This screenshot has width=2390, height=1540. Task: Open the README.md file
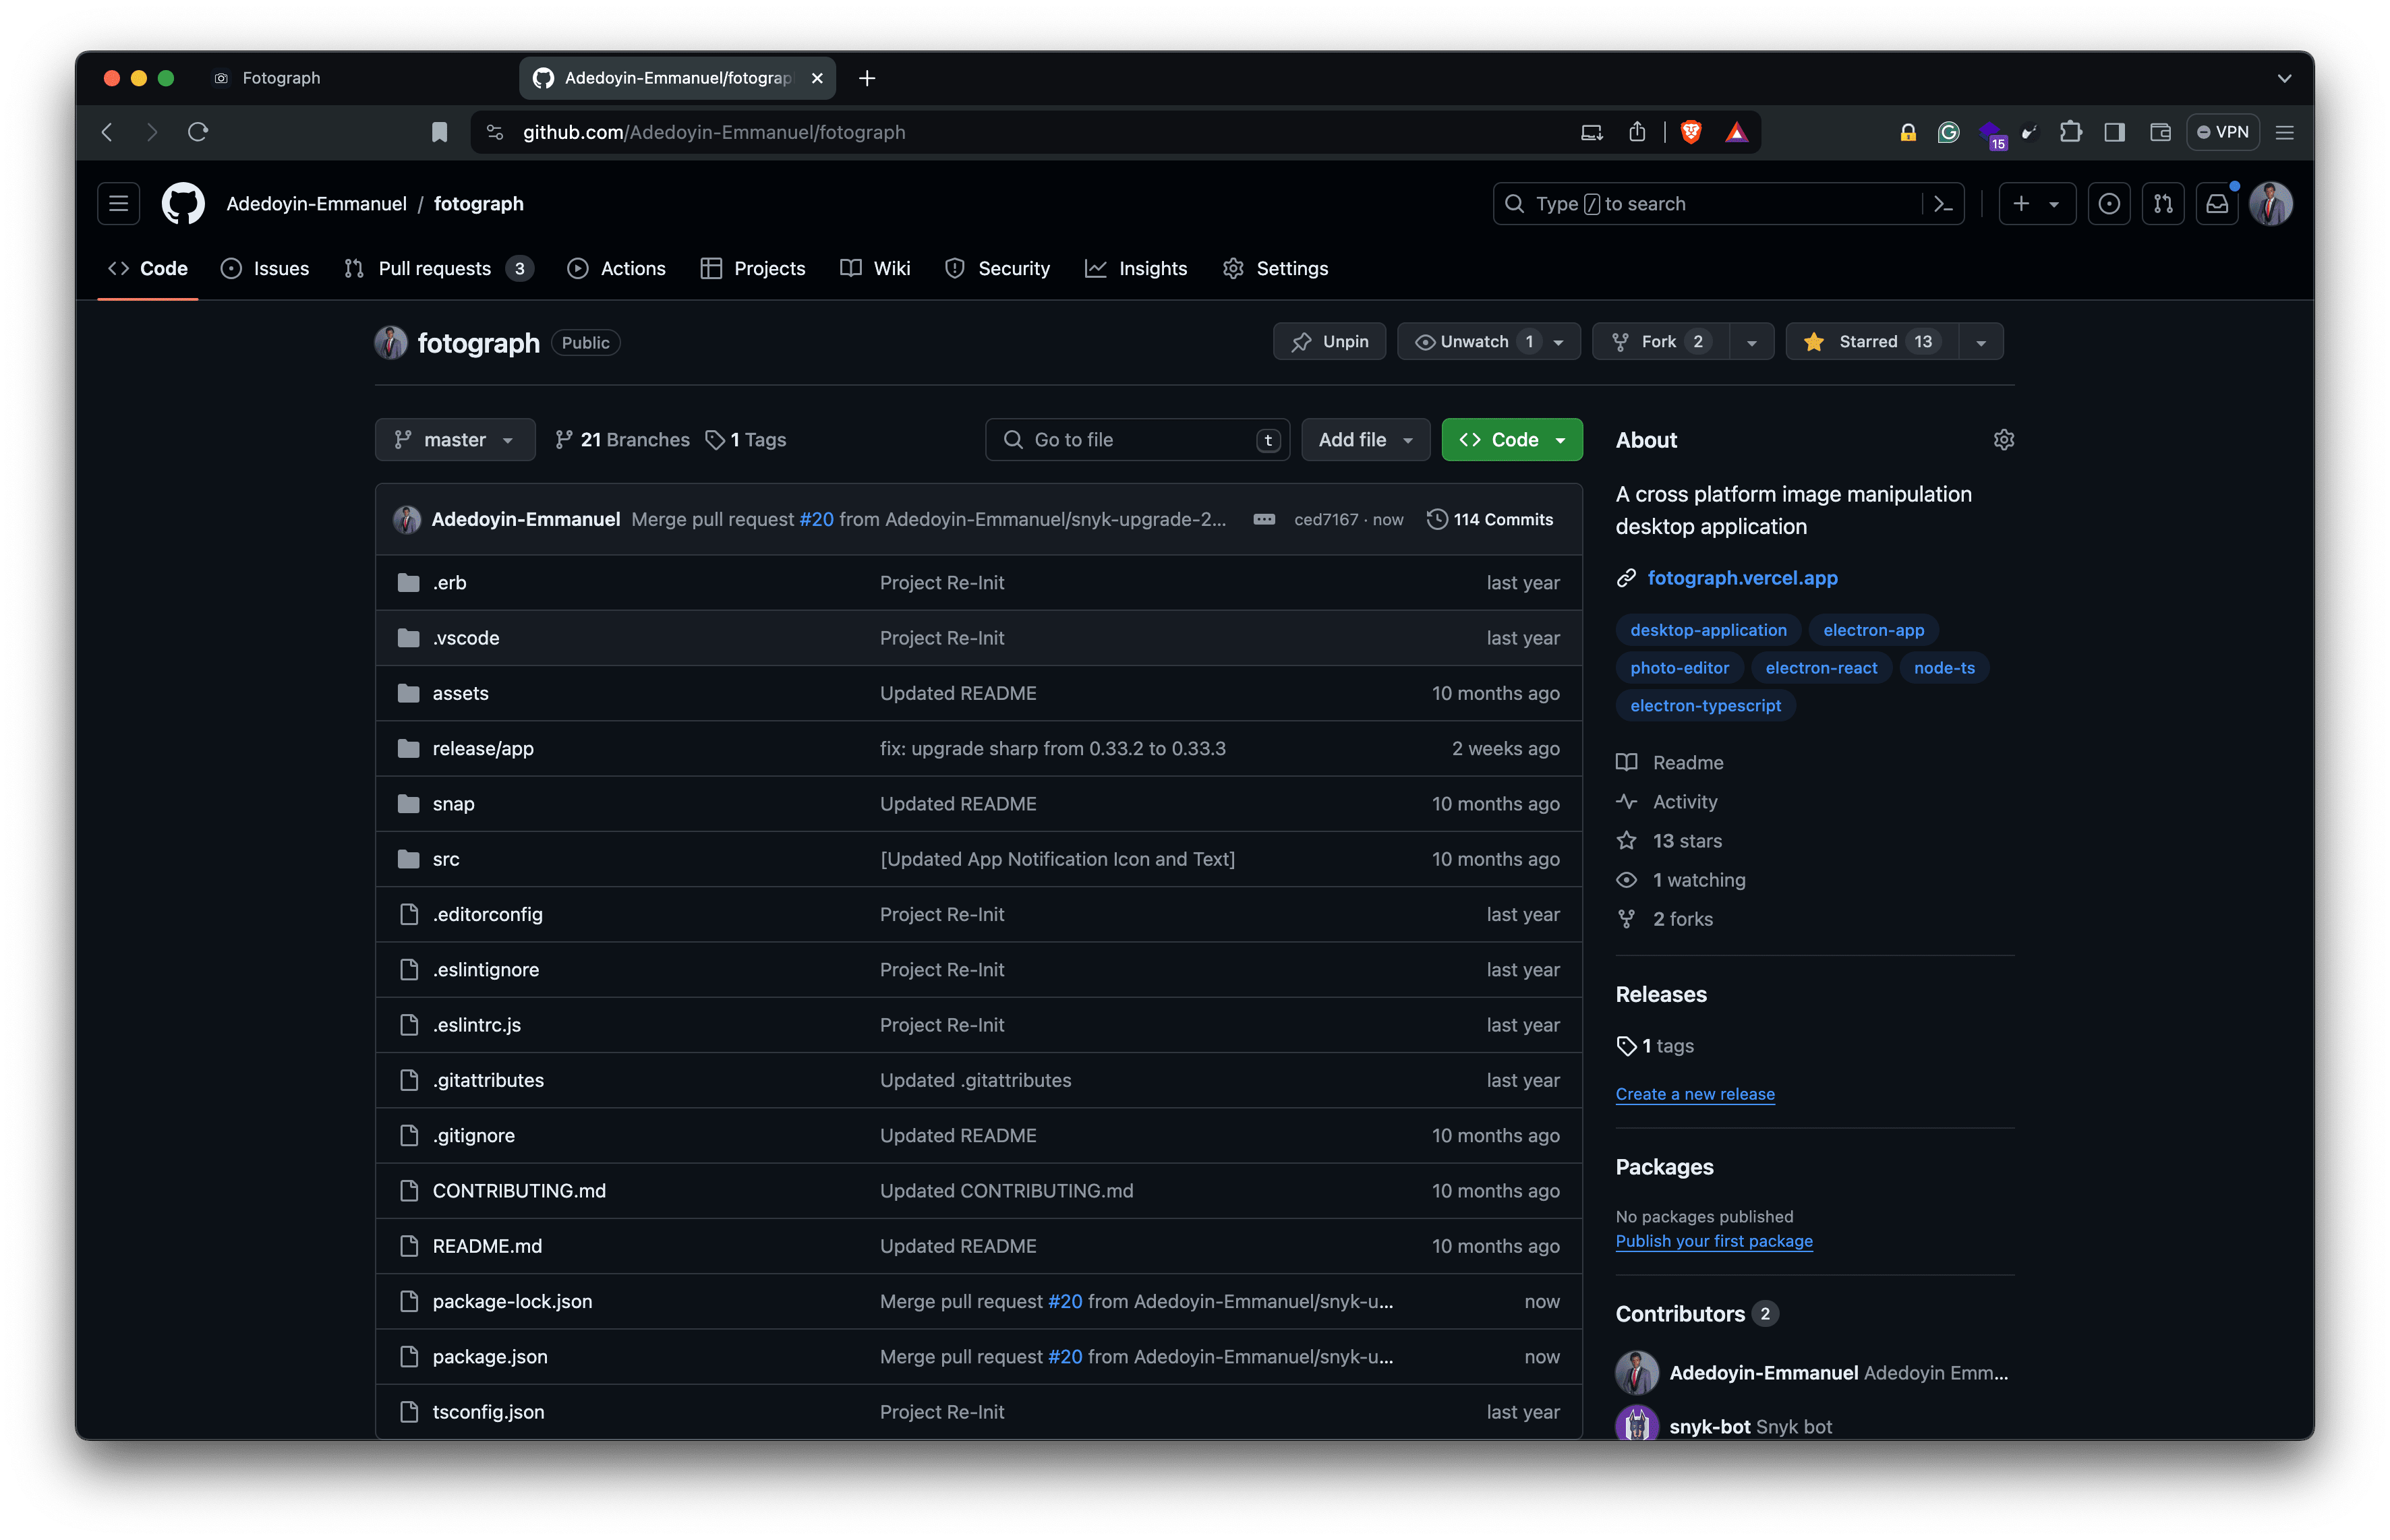[487, 1247]
